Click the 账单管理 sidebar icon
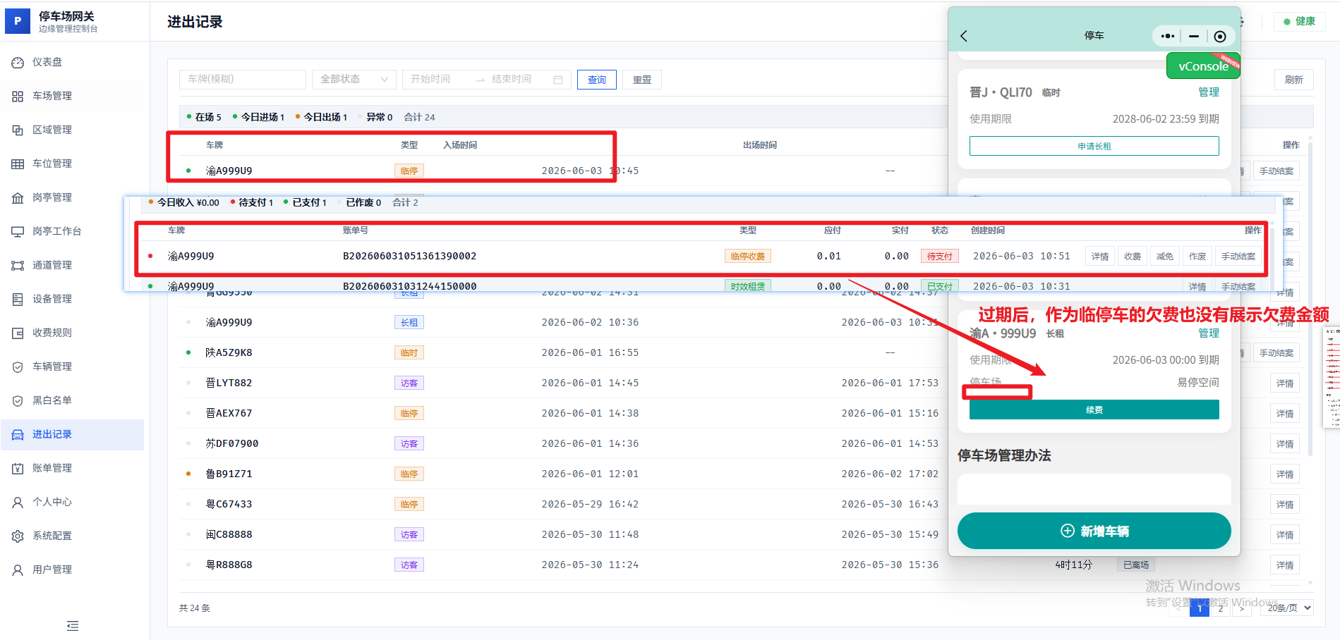1340x640 pixels. click(18, 468)
